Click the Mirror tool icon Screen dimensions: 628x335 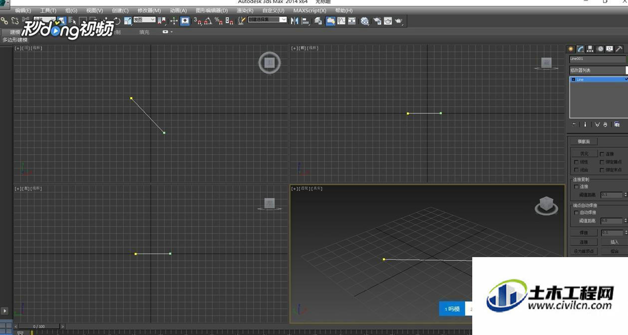(x=295, y=21)
